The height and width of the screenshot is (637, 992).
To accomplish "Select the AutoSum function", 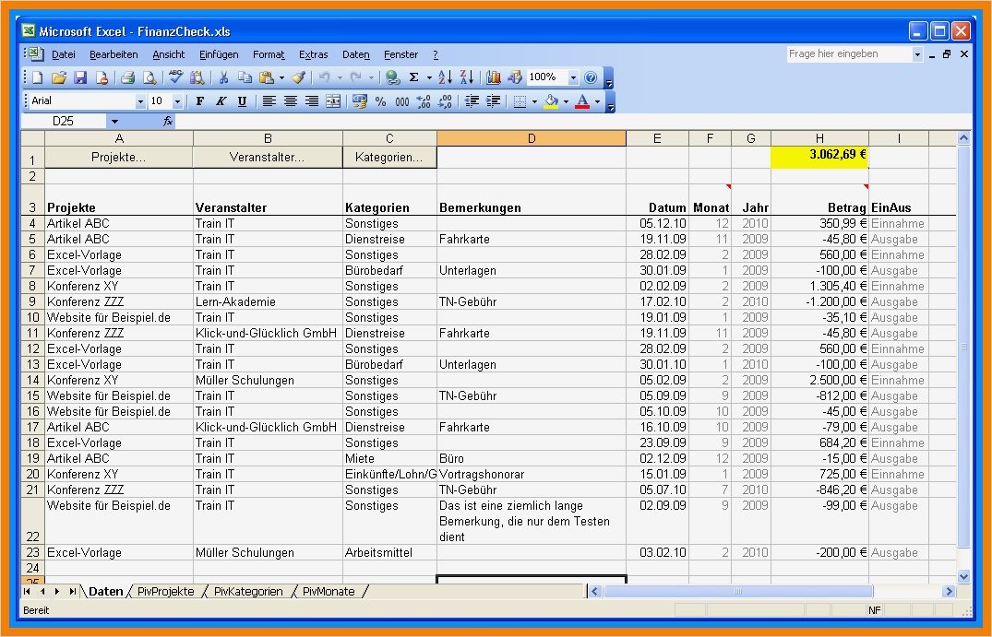I will (x=414, y=78).
